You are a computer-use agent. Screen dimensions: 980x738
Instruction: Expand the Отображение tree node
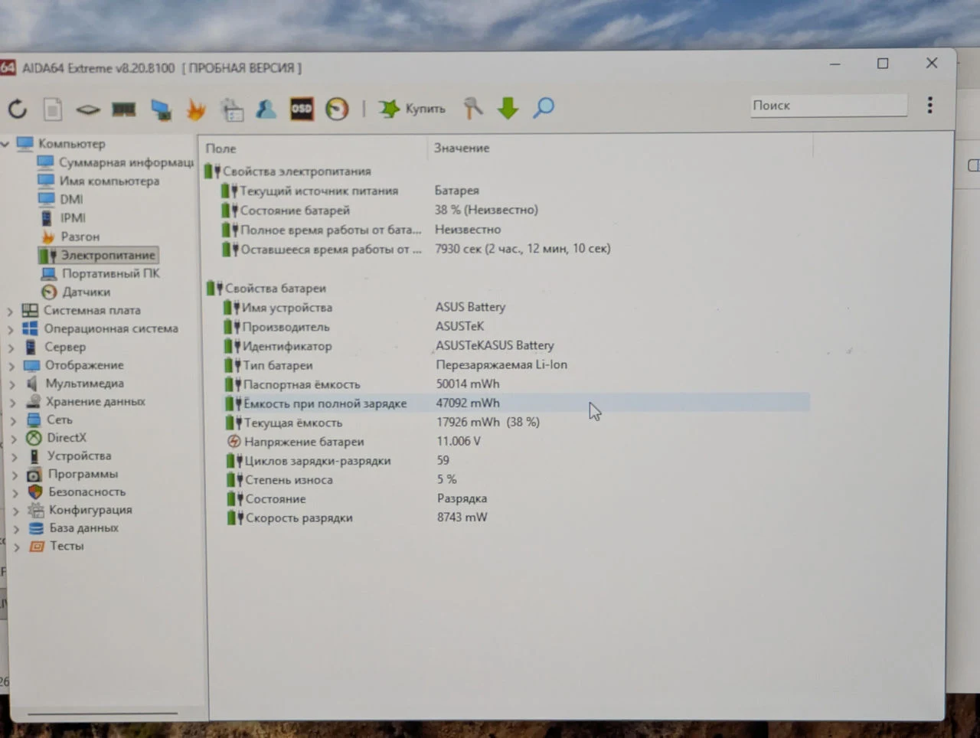point(11,366)
